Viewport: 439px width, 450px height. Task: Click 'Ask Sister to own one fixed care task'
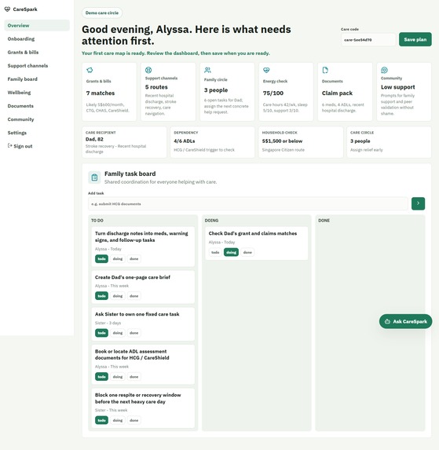coord(137,314)
